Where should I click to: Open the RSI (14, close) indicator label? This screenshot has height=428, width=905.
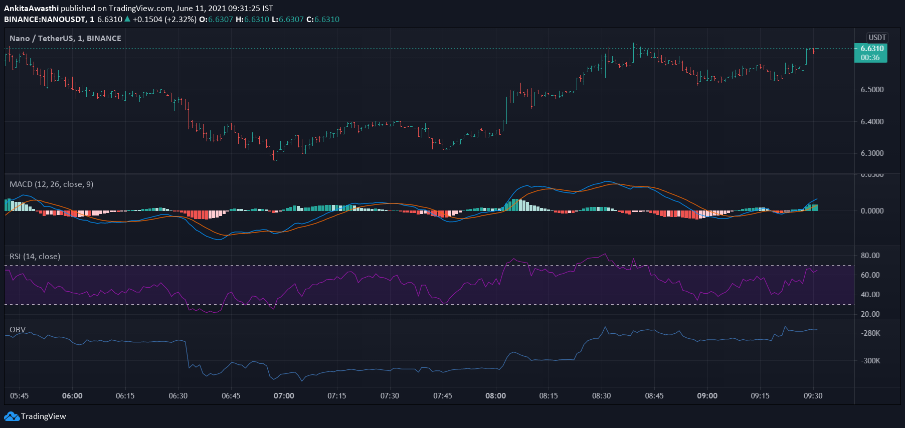point(35,257)
